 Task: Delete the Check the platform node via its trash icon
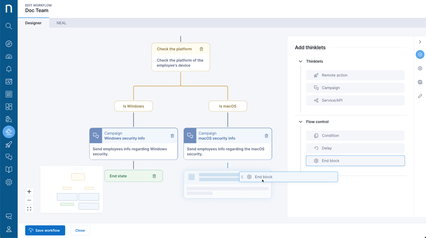click(x=201, y=49)
